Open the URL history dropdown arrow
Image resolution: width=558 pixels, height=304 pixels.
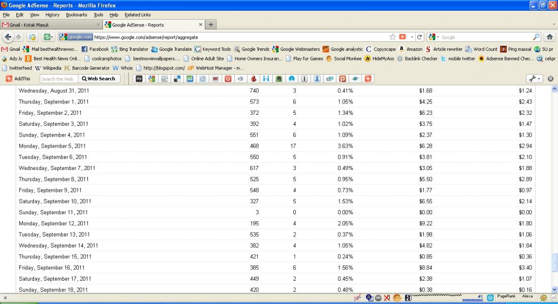click(412, 37)
